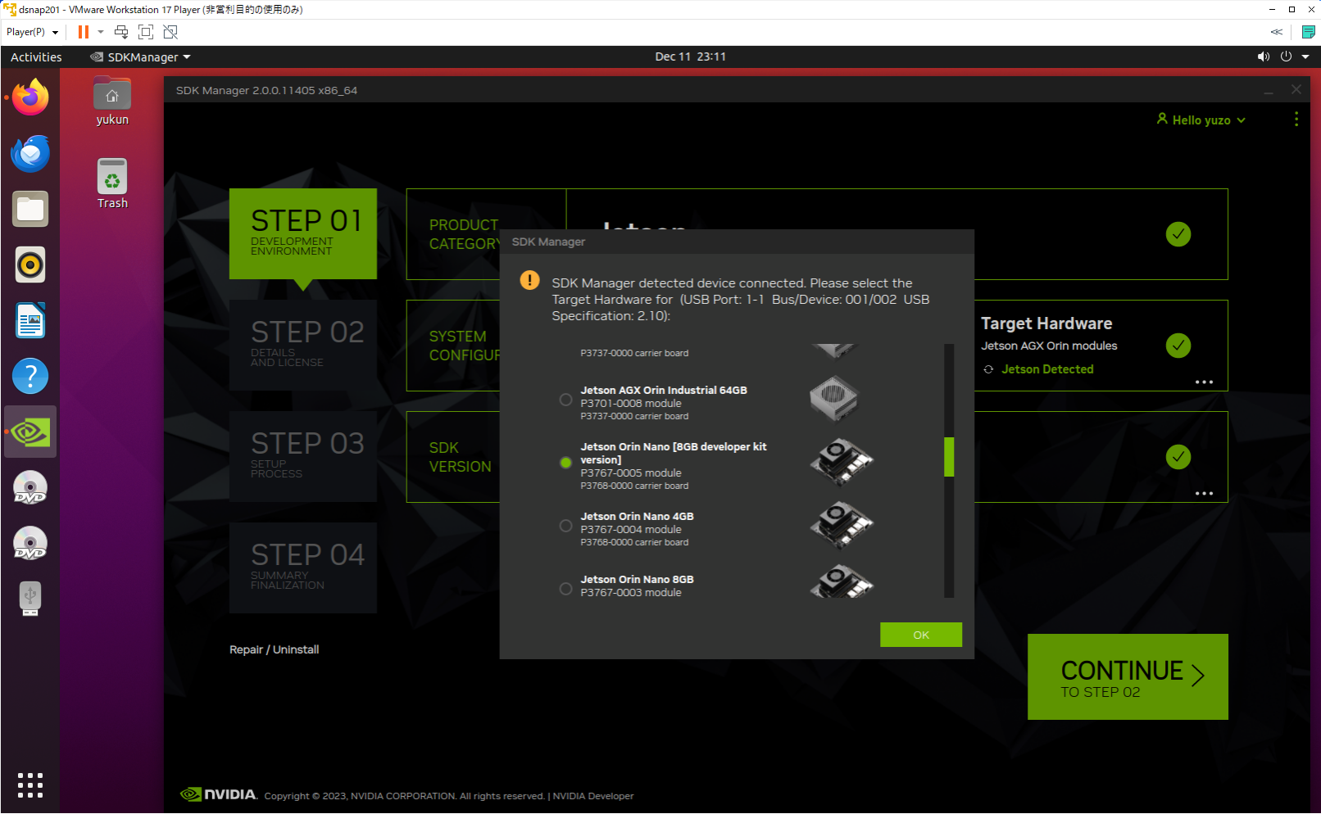Click scrollbar thumb in hardware list

pyautogui.click(x=949, y=457)
